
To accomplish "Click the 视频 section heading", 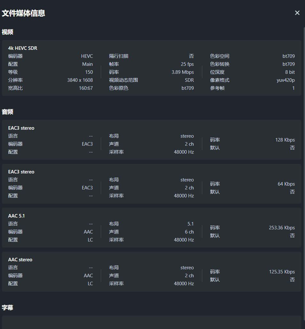I will pos(7,32).
